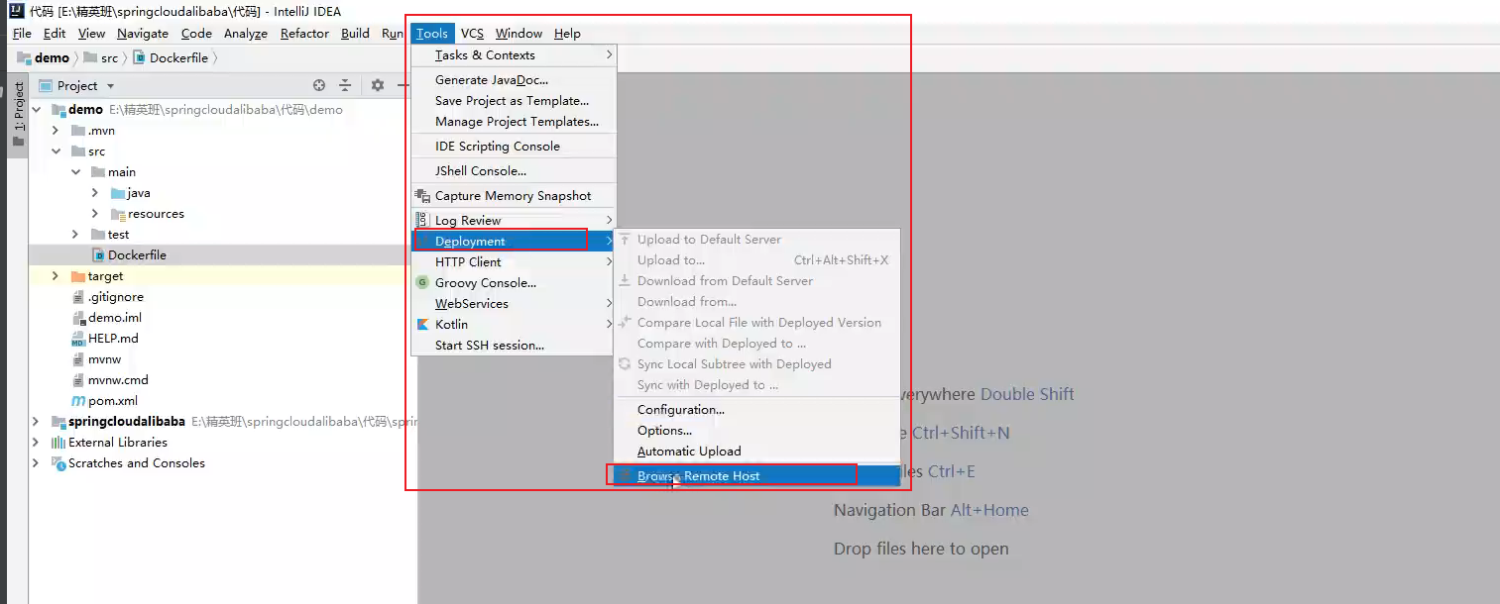
Task: Open the WebServices submenu
Action: (x=514, y=304)
